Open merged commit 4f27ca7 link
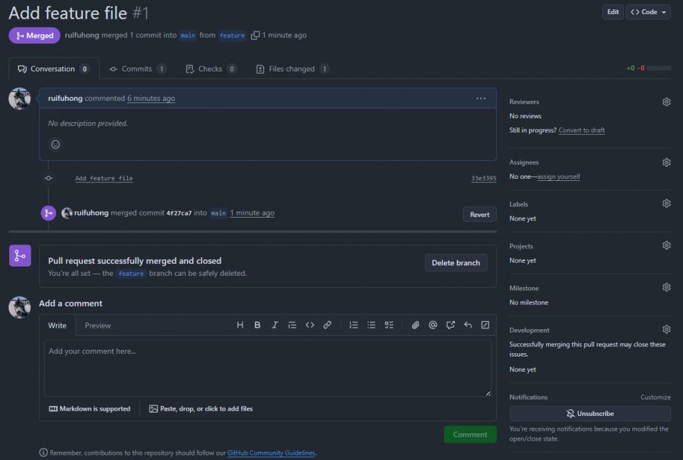Image resolution: width=683 pixels, height=460 pixels. [x=179, y=213]
